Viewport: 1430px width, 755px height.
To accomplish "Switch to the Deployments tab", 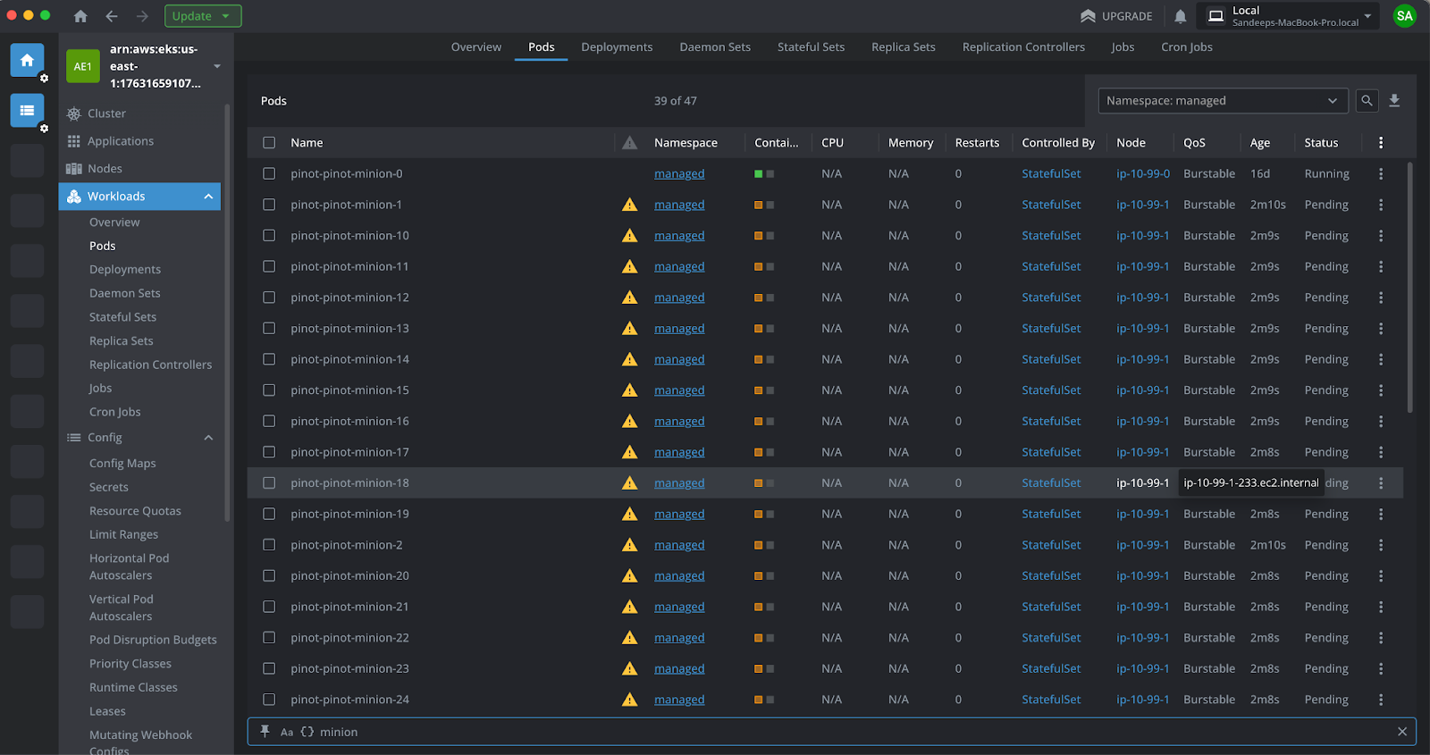I will click(x=617, y=47).
